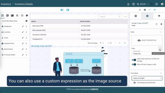The height and width of the screenshot is (93, 165).
Task: Select the menu layout icon in left sidebar
Action: tap(2, 16)
